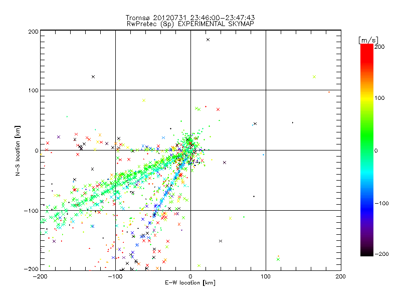This screenshot has width=401, height=301.
Task: Click the E-W axis tick label "0"
Action: point(190,276)
